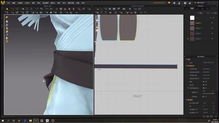Screen dimensions: 219x123
Task: Select the diagonal line tool in 2D toolbar
Action: 141,13
